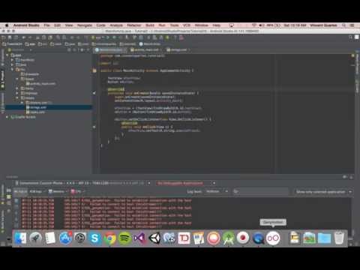Image resolution: width=360 pixels, height=270 pixels.
Task: Open Launchpad from the dock
Action: coord(35,238)
